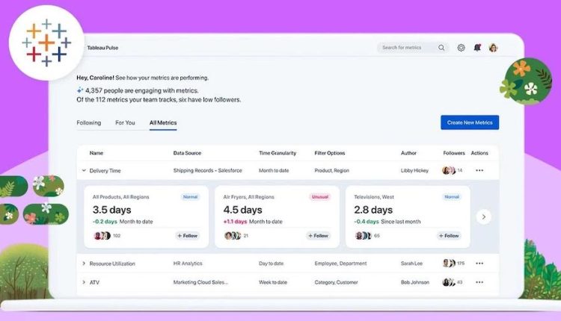Expand the Resource Utilization row
This screenshot has height=321, width=561.
pos(84,264)
